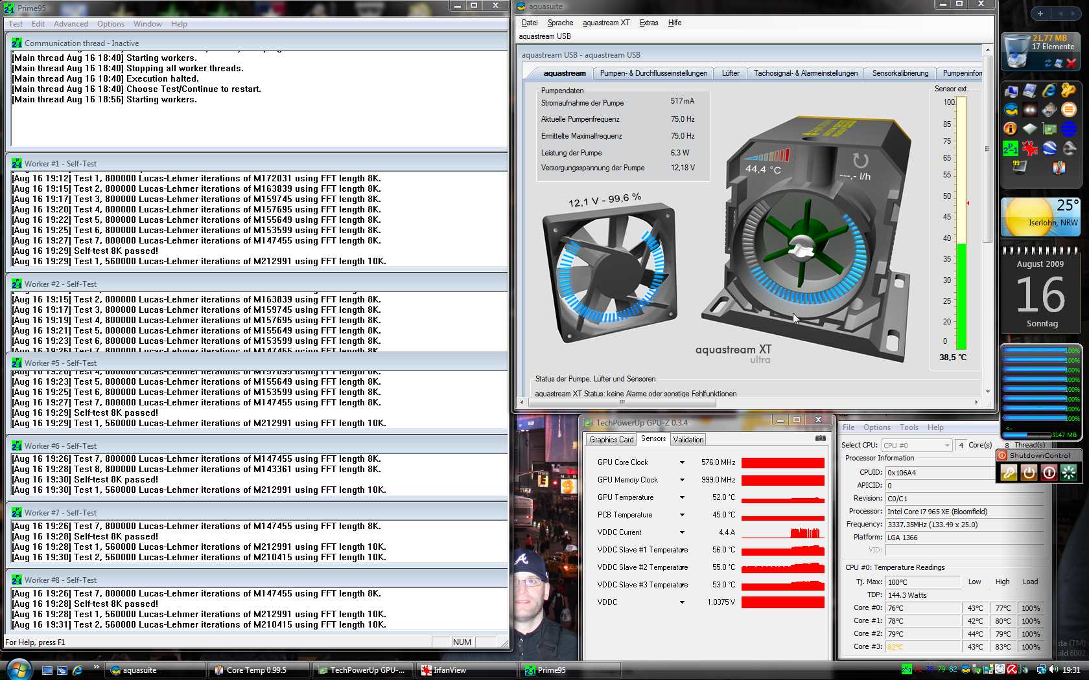
Task: Click the Switch between windows Quick Launch icon
Action: (62, 670)
